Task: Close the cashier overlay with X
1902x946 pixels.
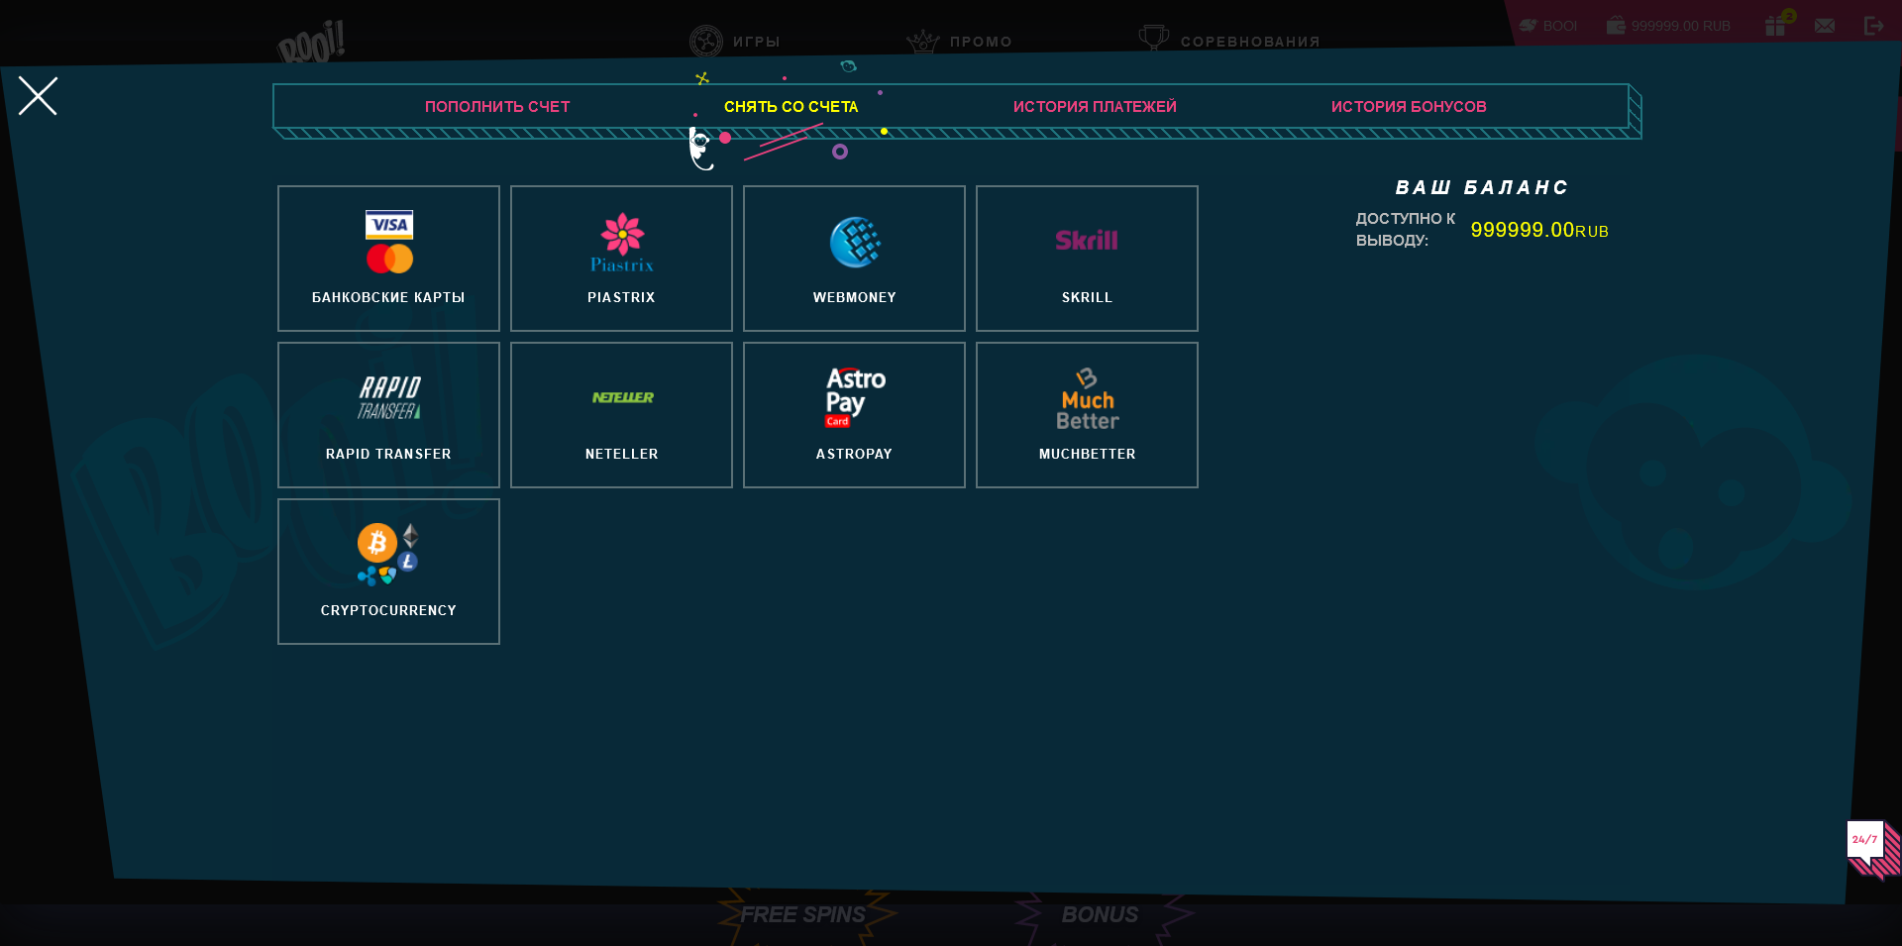Action: coord(38,96)
